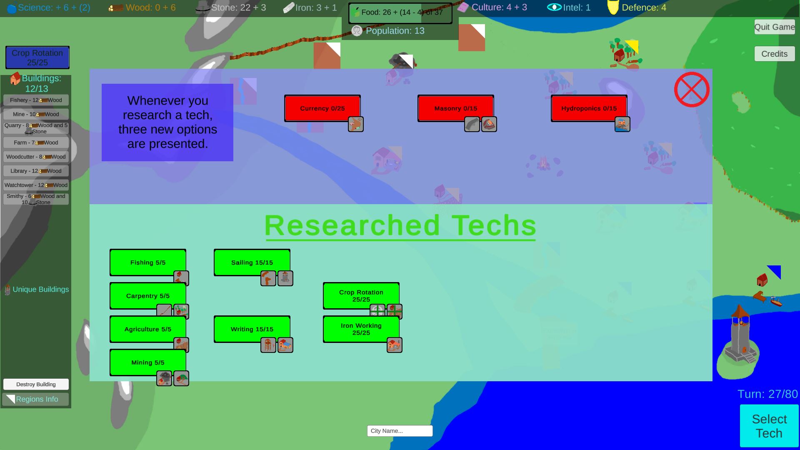Click the Culture icon in the top bar
This screenshot has height=450, width=800.
462,7
